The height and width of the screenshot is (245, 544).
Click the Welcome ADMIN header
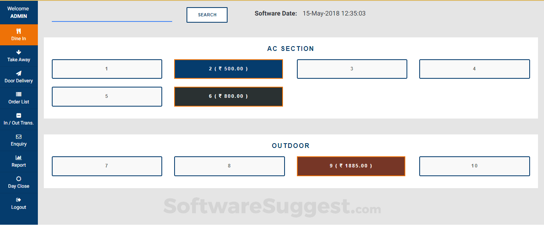pos(19,12)
